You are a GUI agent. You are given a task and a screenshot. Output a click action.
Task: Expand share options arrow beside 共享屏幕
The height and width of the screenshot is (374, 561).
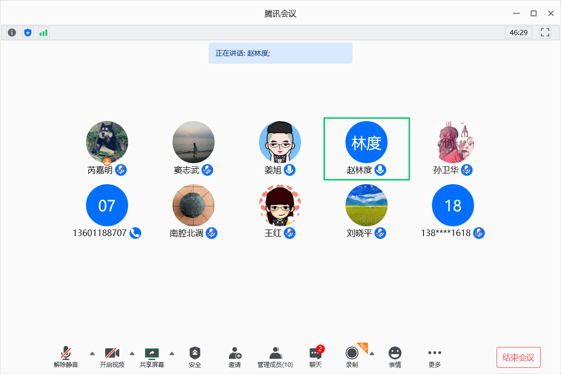click(172, 353)
